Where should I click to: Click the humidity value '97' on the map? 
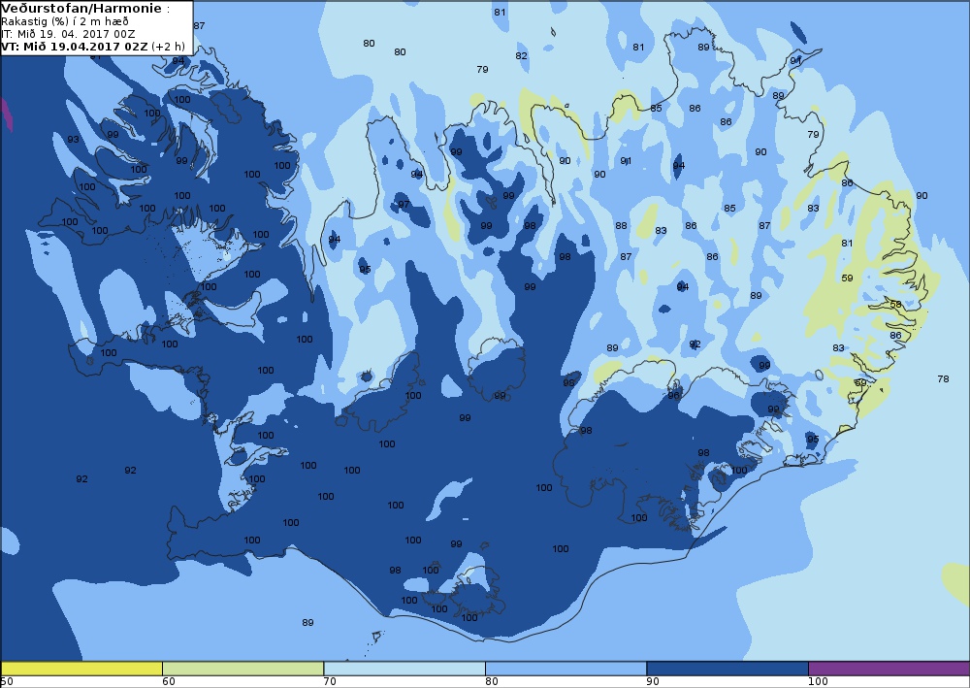pos(404,204)
